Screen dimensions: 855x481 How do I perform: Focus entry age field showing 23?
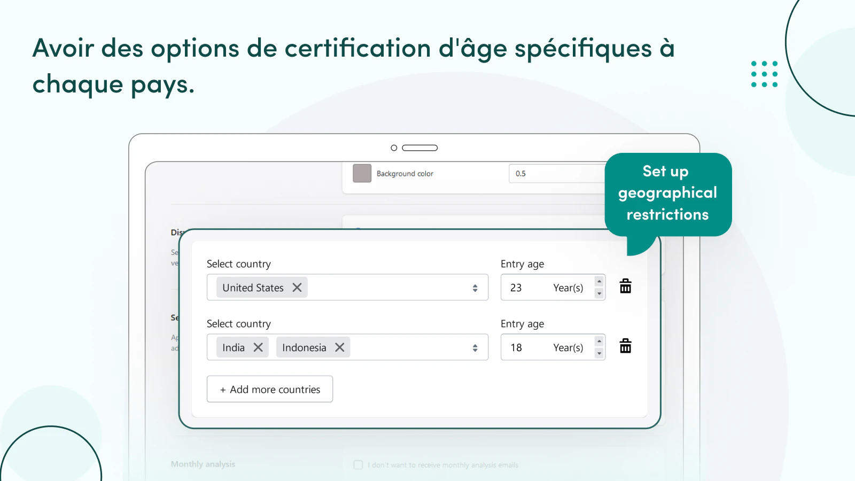(553, 288)
